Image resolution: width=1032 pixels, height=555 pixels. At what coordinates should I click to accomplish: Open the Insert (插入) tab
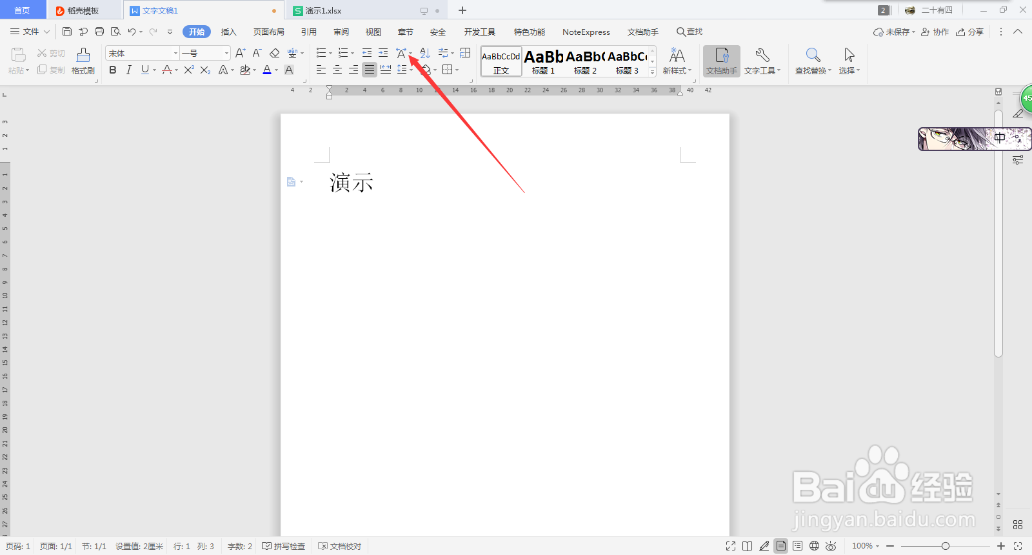229,32
